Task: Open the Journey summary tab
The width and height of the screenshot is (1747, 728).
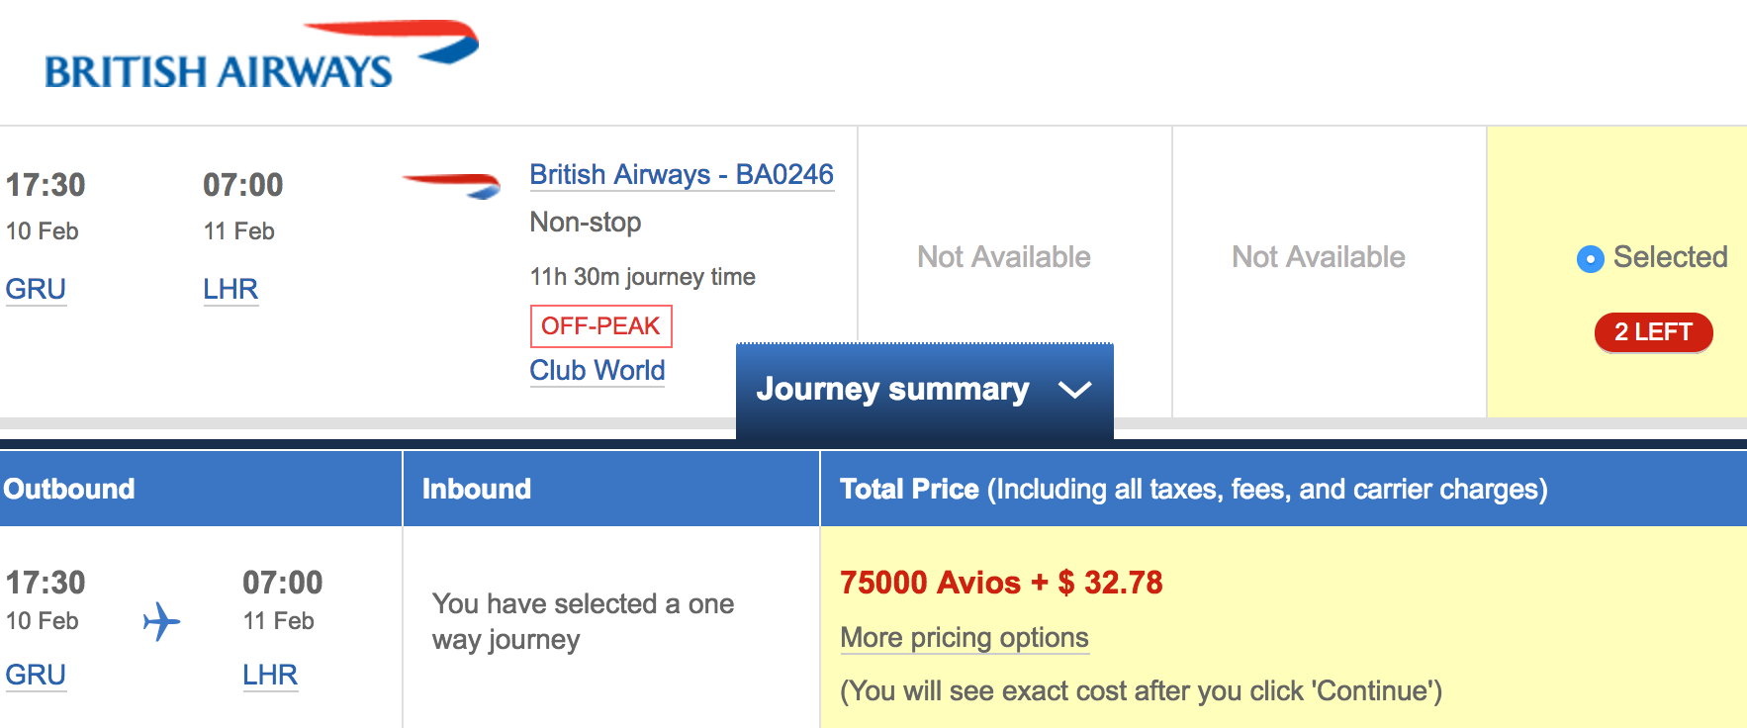Action: [x=892, y=390]
